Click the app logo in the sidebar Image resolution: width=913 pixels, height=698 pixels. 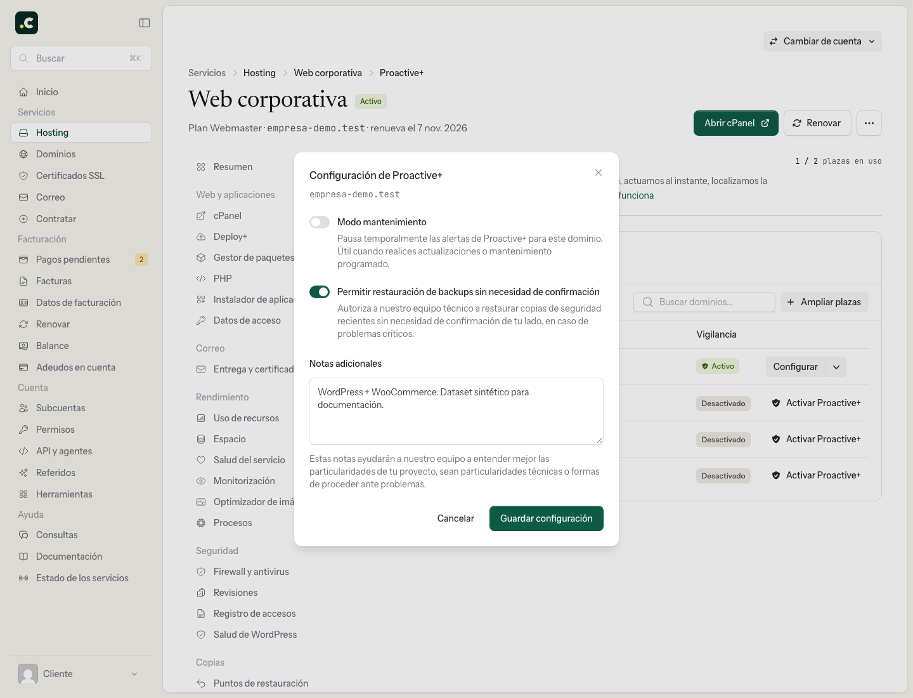point(27,23)
